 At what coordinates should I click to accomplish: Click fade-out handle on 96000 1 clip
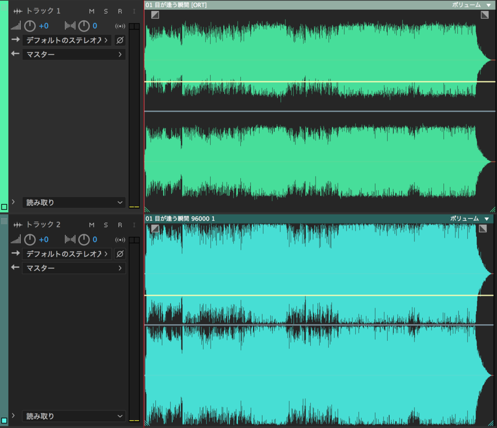pyautogui.click(x=483, y=228)
